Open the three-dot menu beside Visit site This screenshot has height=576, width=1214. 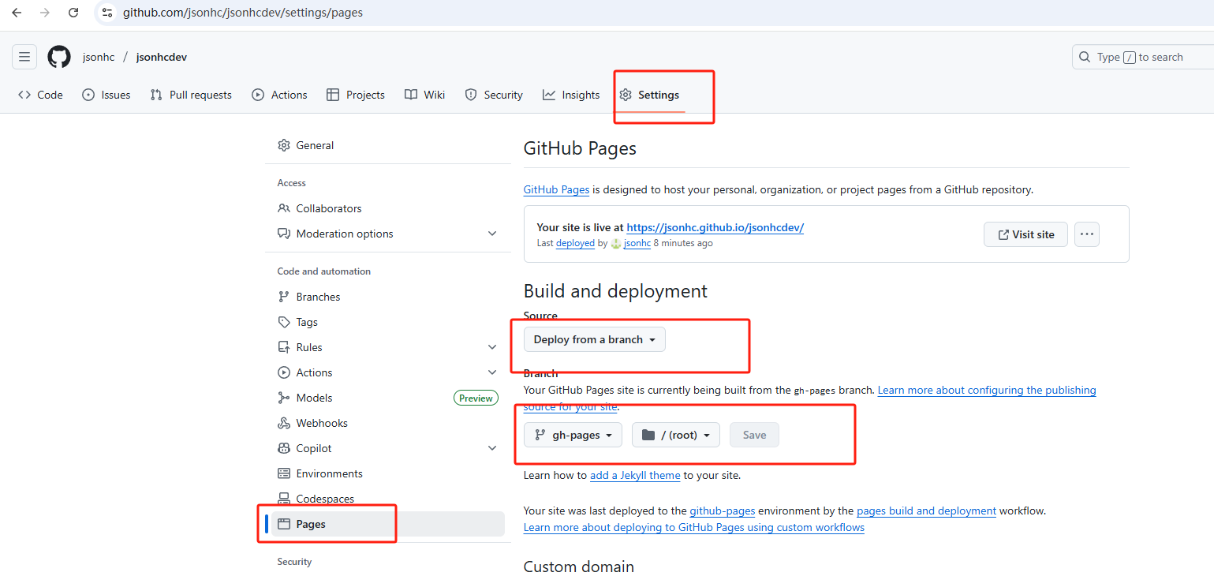1087,234
